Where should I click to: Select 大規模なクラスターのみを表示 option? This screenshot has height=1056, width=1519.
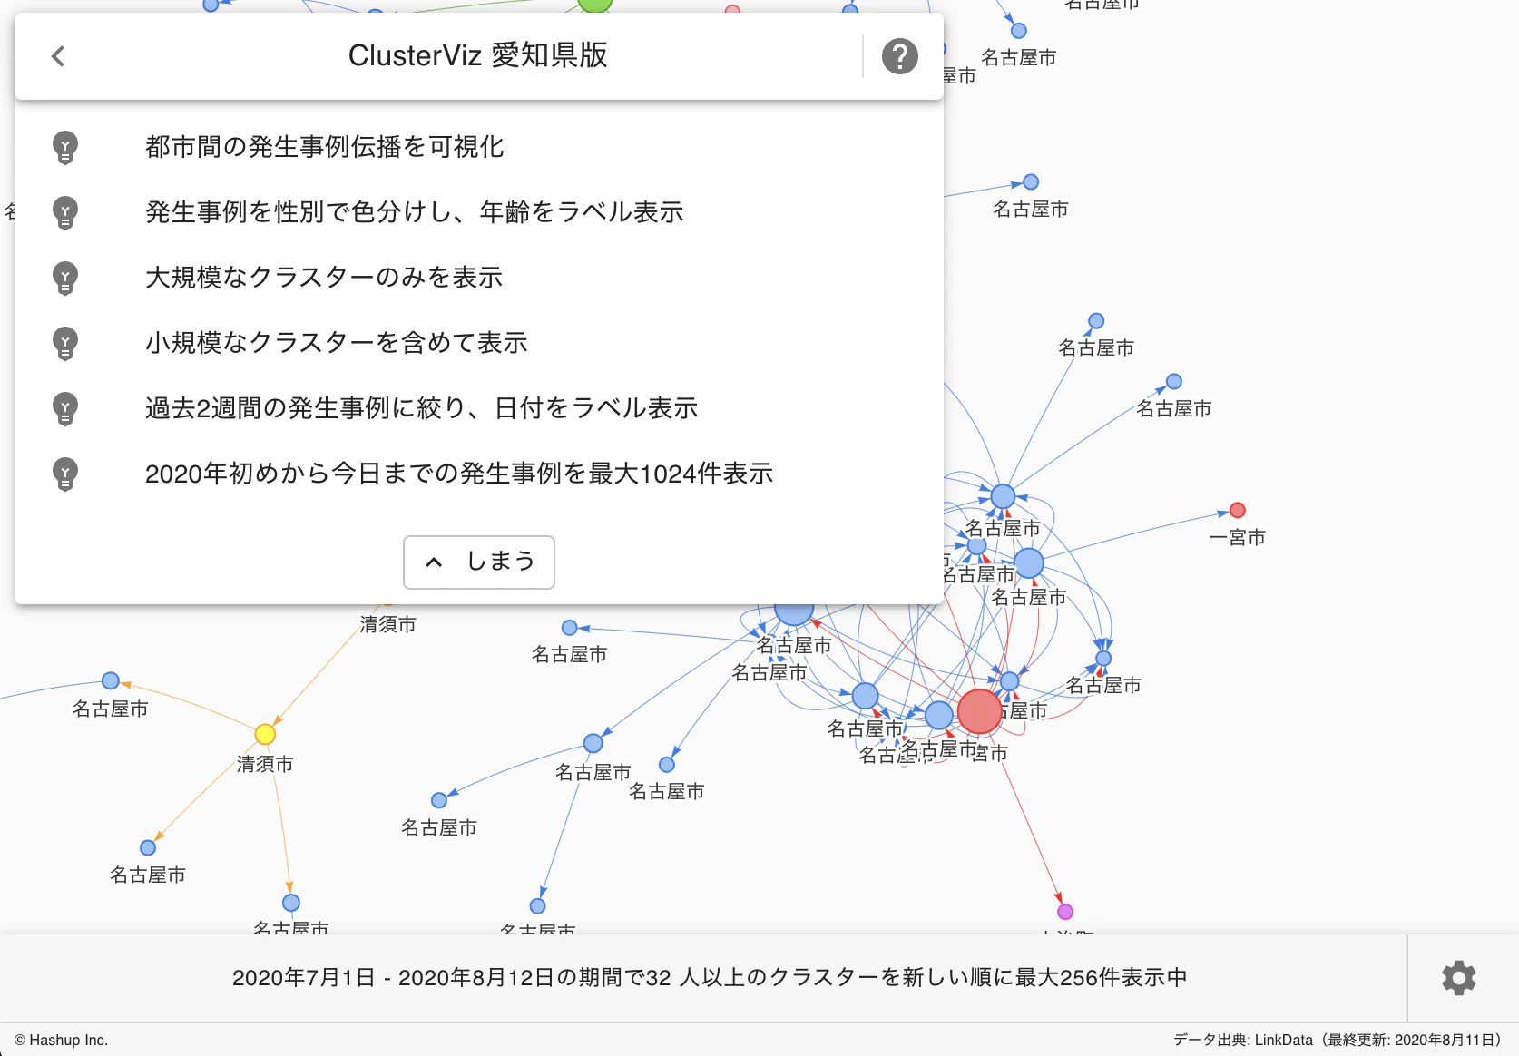[x=479, y=278]
